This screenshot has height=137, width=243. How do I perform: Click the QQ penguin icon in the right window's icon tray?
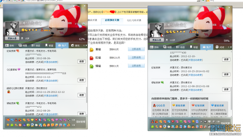(x=152, y=121)
